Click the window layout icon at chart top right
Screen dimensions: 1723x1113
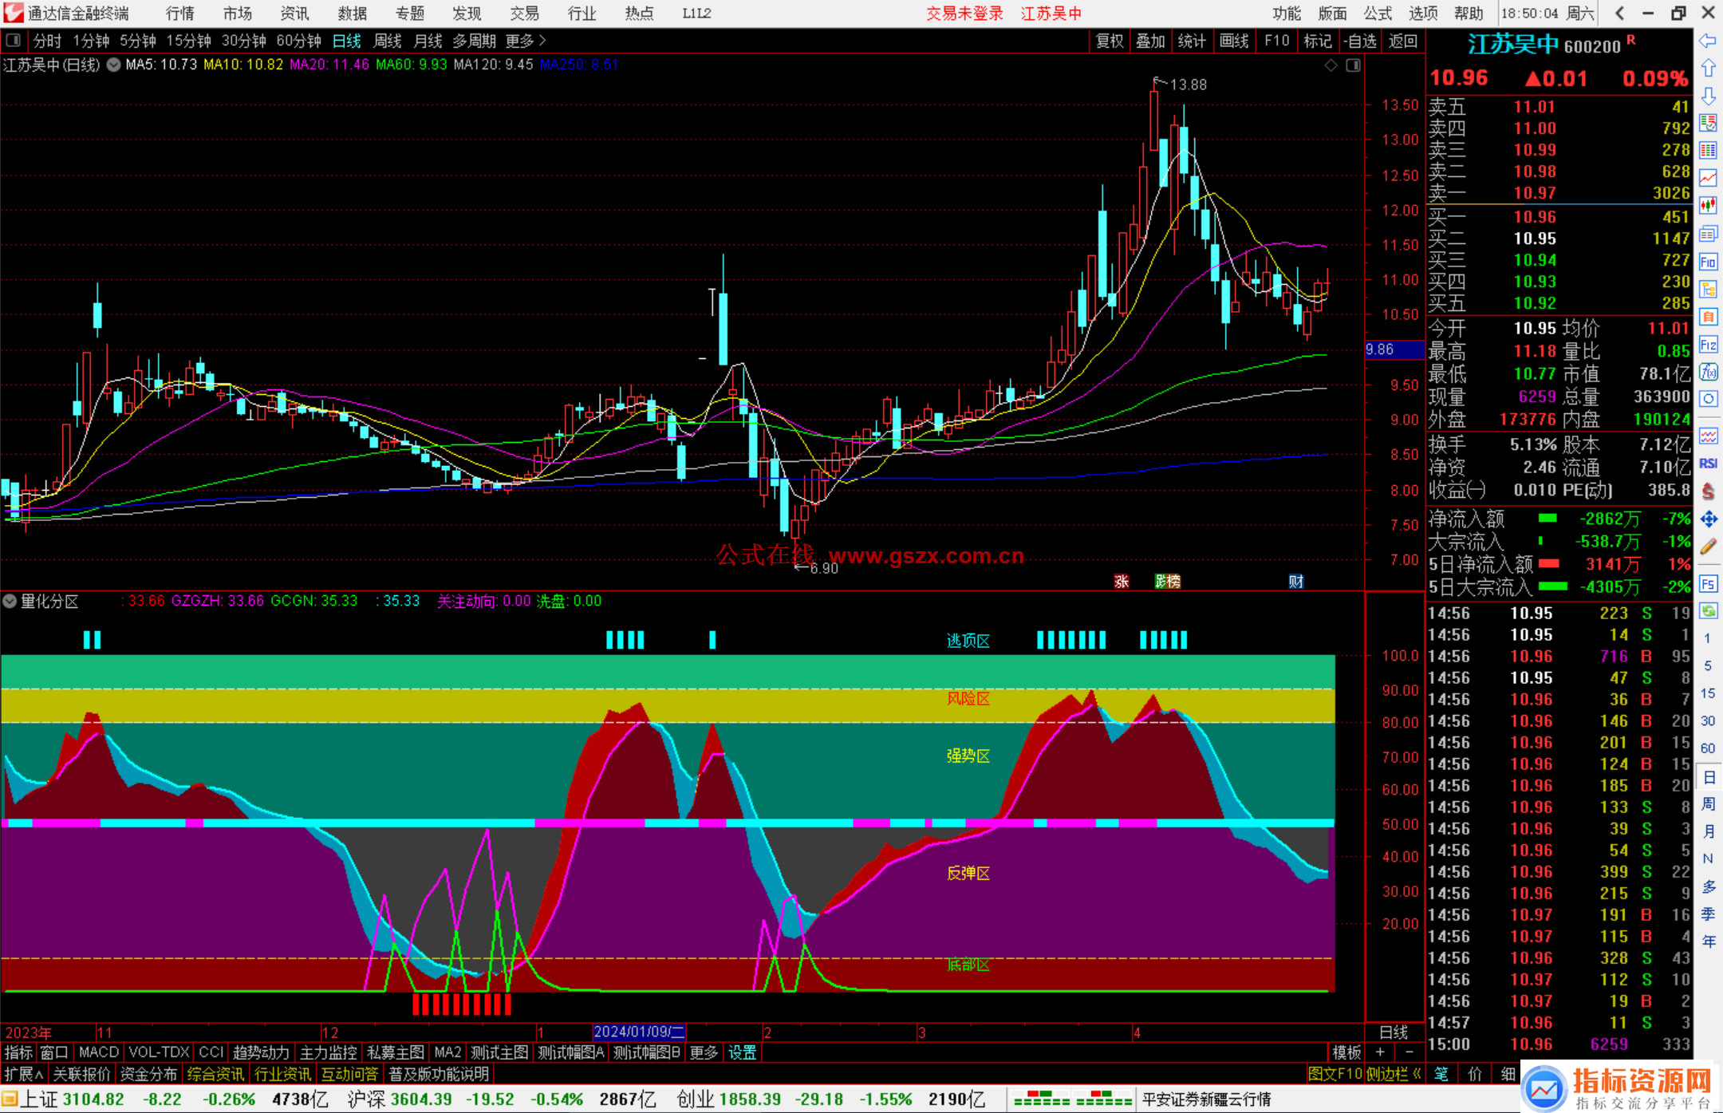[x=1353, y=65]
